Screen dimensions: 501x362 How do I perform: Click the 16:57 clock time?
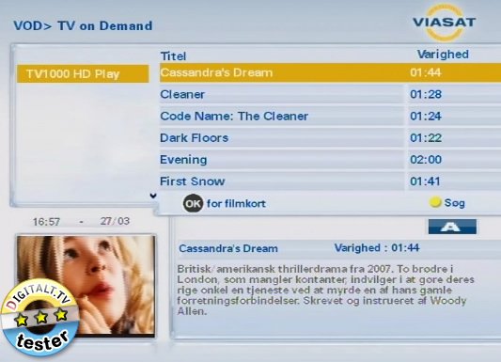click(46, 221)
